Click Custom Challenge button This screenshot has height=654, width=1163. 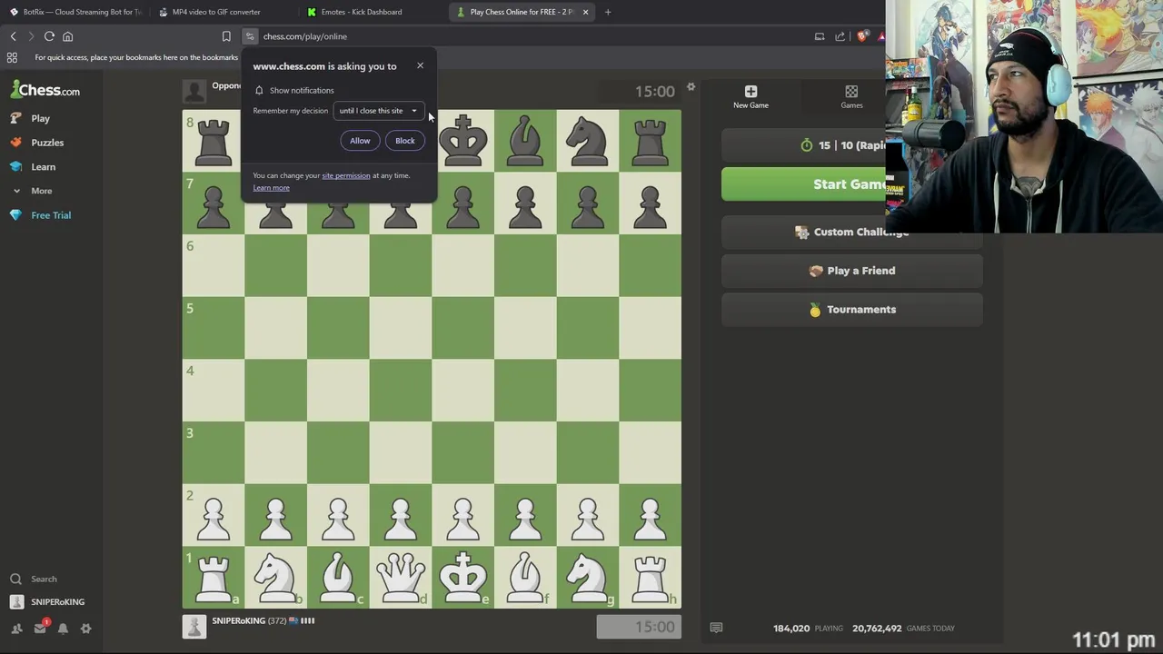852,233
